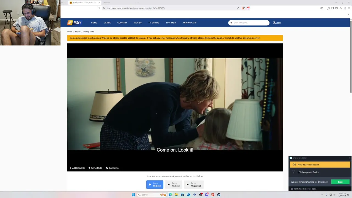Open Microsoft Store from the taskbar

[182, 195]
